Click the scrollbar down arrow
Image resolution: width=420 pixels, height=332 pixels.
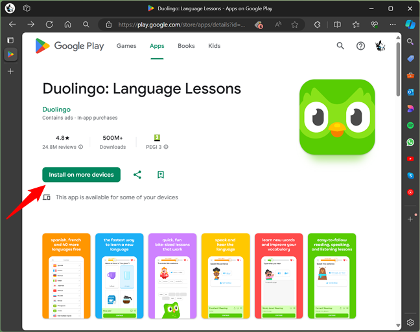399,326
